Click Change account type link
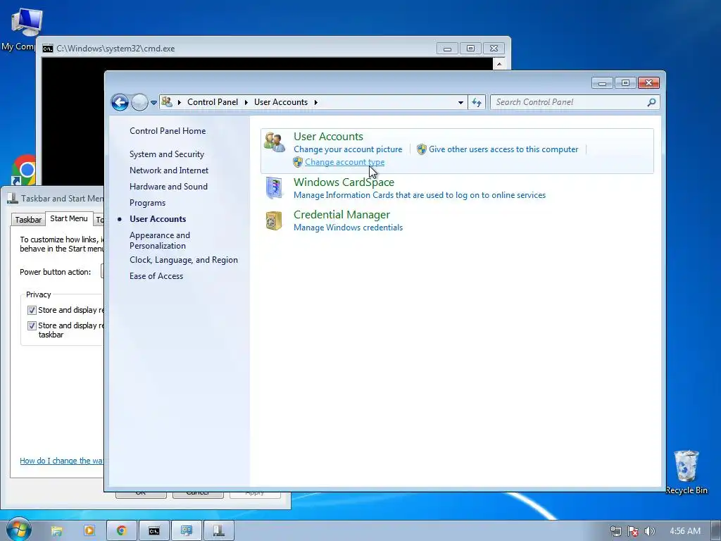 coord(344,162)
